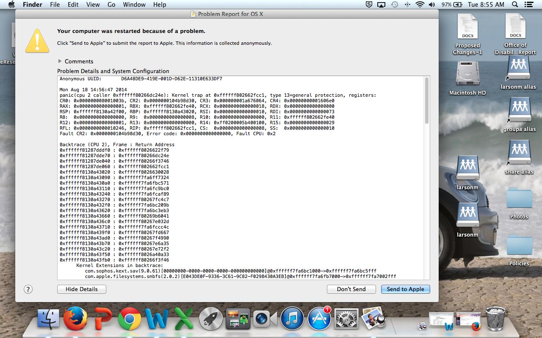
Task: Open the Go menu
Action: [x=111, y=5]
